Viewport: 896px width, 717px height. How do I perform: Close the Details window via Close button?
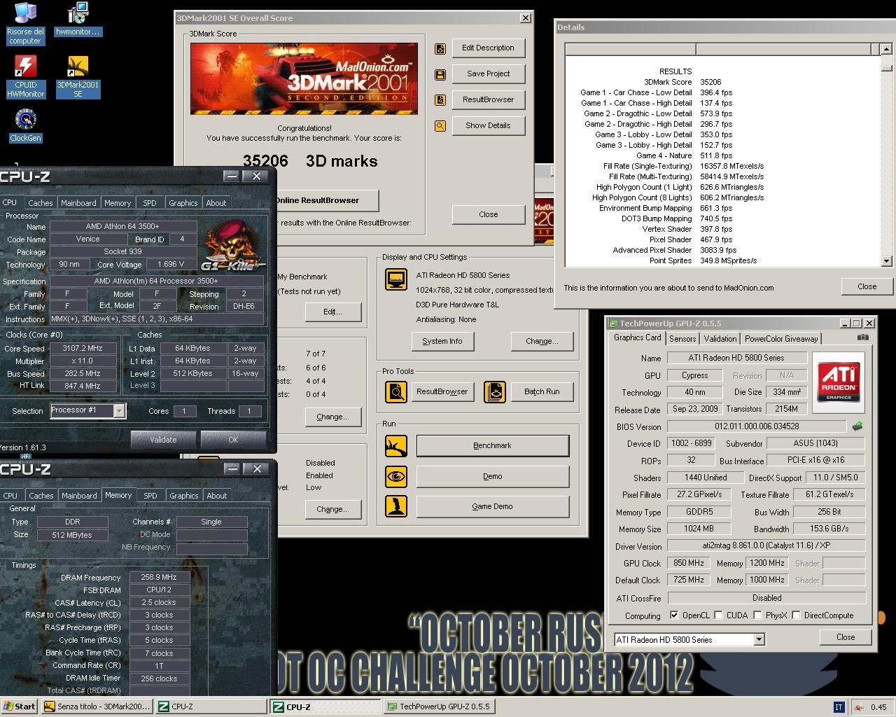coord(867,286)
